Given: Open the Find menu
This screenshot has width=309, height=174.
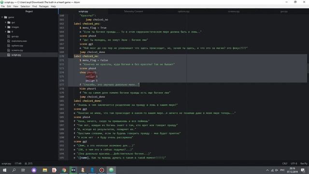Looking at the screenshot, I should click(34, 6).
